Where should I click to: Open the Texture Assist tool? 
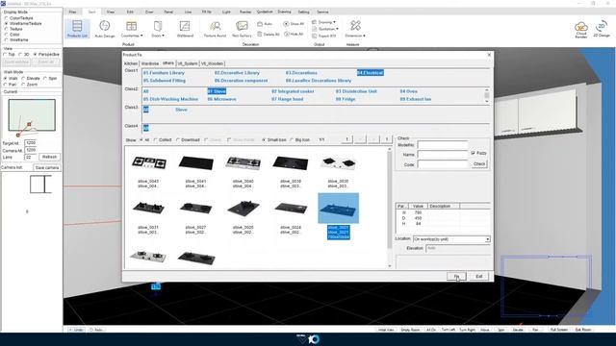click(215, 29)
